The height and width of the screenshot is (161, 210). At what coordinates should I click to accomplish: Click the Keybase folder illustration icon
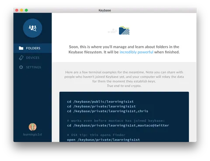[124, 30]
